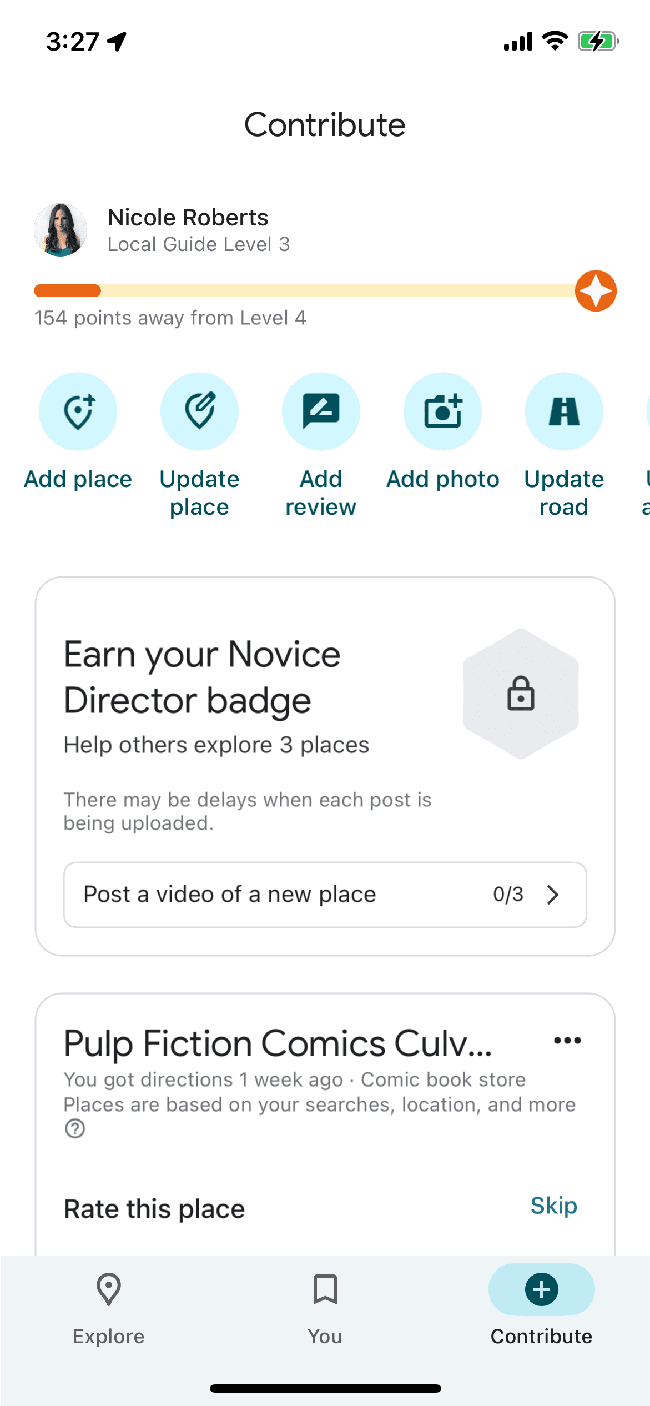The width and height of the screenshot is (650, 1406).
Task: Open the Add review icon
Action: point(321,411)
